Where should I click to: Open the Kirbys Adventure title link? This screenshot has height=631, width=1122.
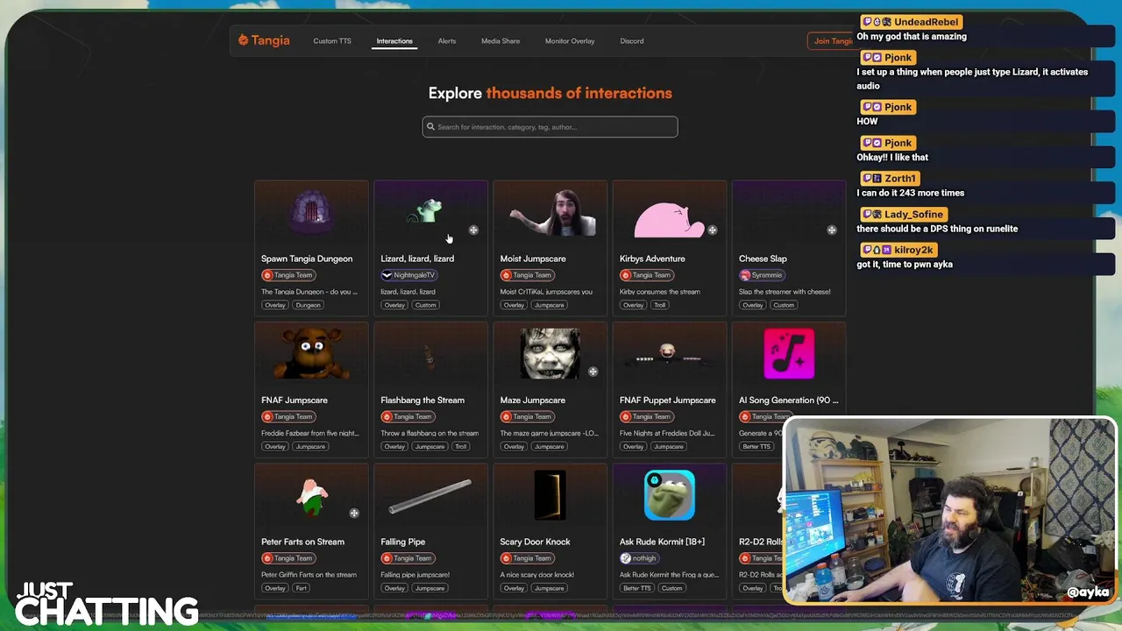pyautogui.click(x=652, y=259)
